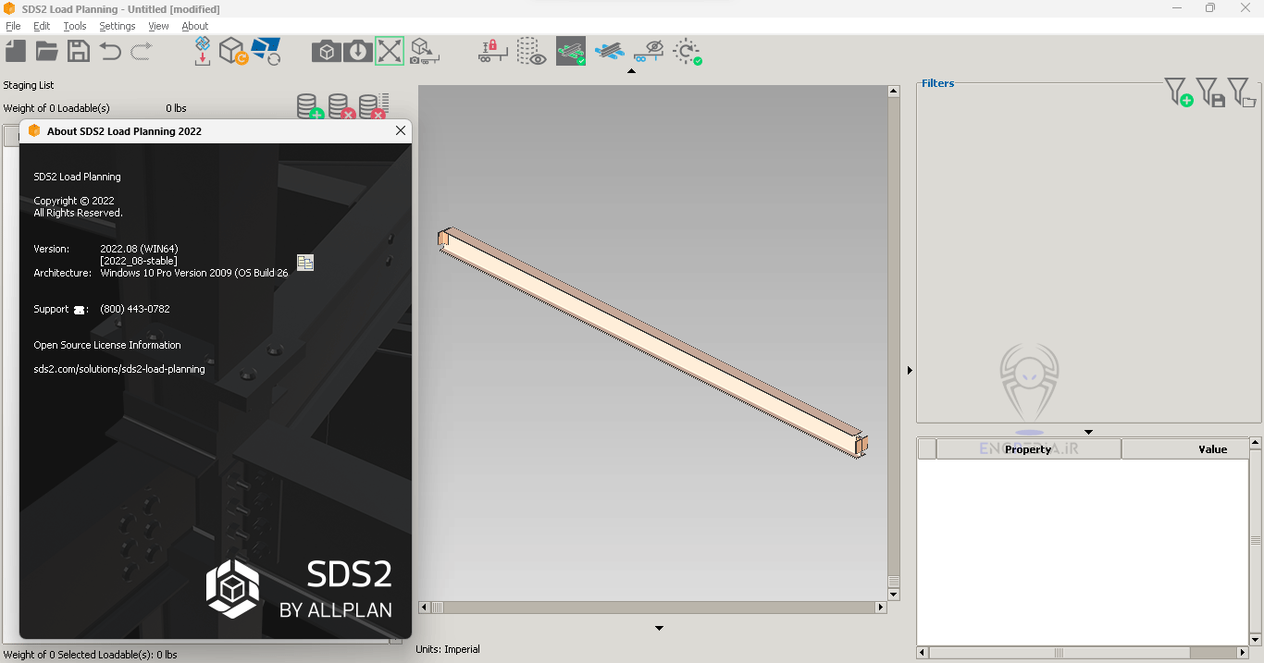Click the open filter funnel folder icon
This screenshot has width=1264, height=663.
(x=1242, y=92)
